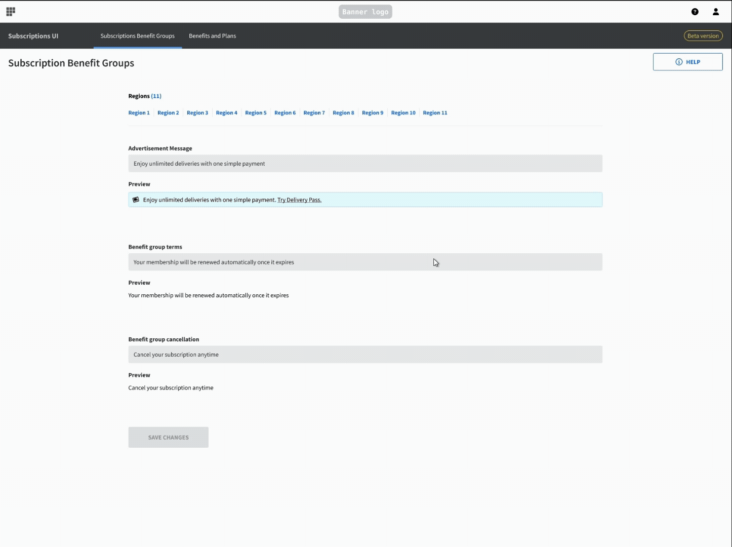Open the Benefits and Plans tab
Image resolution: width=732 pixels, height=547 pixels.
213,36
